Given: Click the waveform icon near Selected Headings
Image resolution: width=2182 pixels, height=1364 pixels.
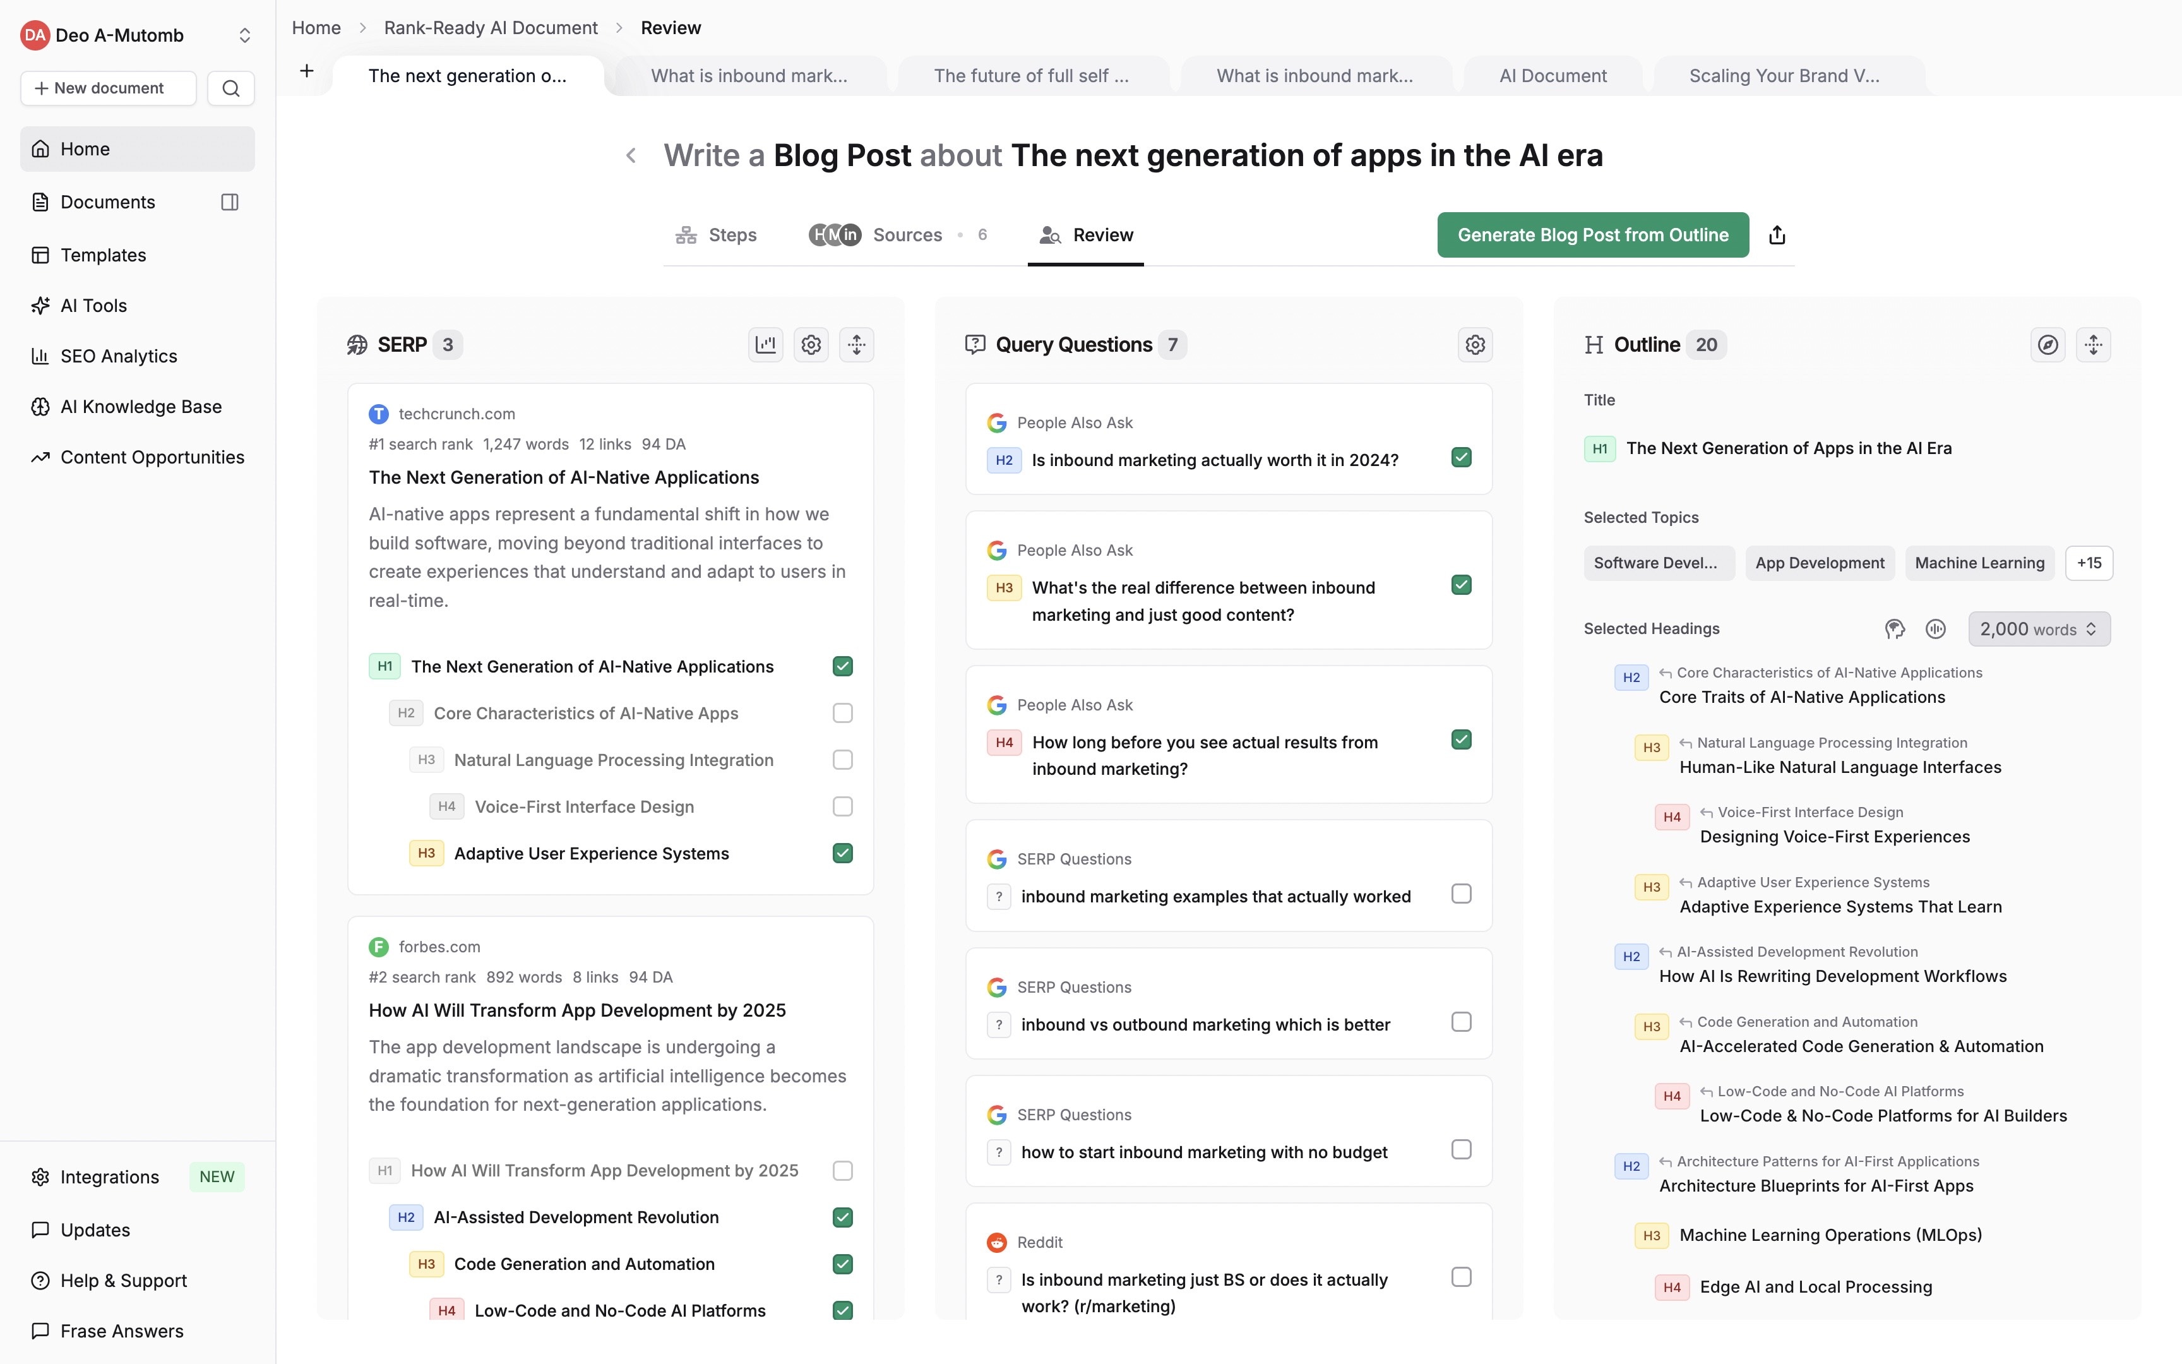Looking at the screenshot, I should (x=1935, y=629).
